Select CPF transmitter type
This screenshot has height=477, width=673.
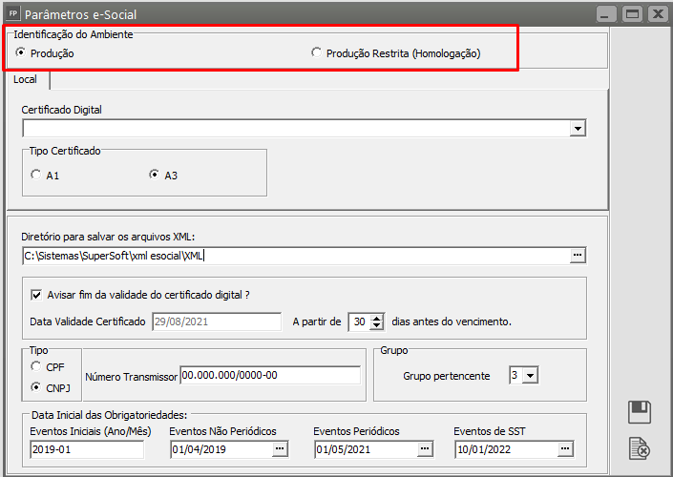tap(35, 366)
